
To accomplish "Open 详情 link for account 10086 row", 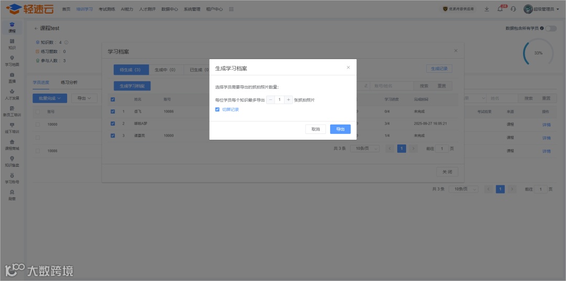I will (x=546, y=151).
